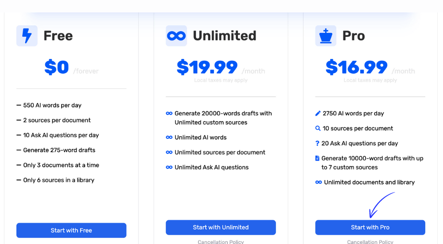Click the document icon beside 10000-word drafts

tap(317, 158)
